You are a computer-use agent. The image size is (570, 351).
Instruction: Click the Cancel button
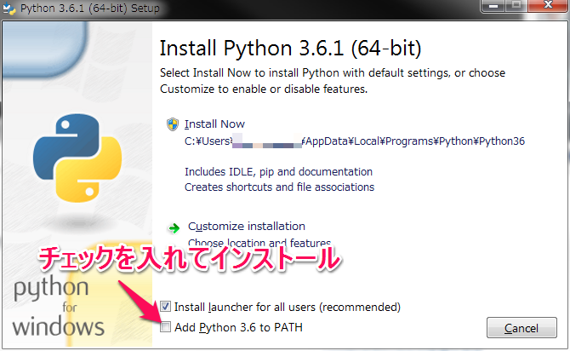coord(522,328)
